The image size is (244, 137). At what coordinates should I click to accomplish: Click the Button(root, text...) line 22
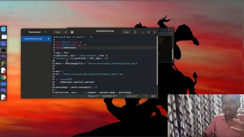(x=94, y=92)
